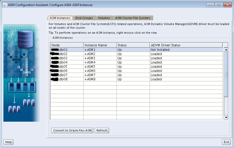The width and height of the screenshot is (234, 148).
Task: Close the ASM Configuration Assistant window
Action: [227, 5]
